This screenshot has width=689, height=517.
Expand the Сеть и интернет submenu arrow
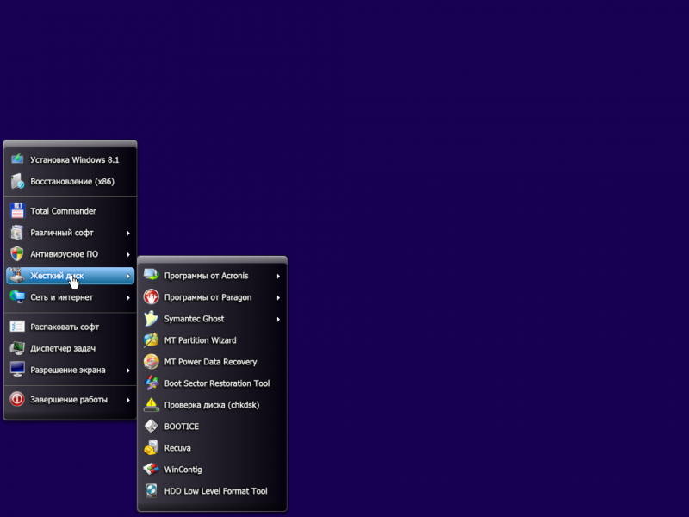pyautogui.click(x=128, y=297)
